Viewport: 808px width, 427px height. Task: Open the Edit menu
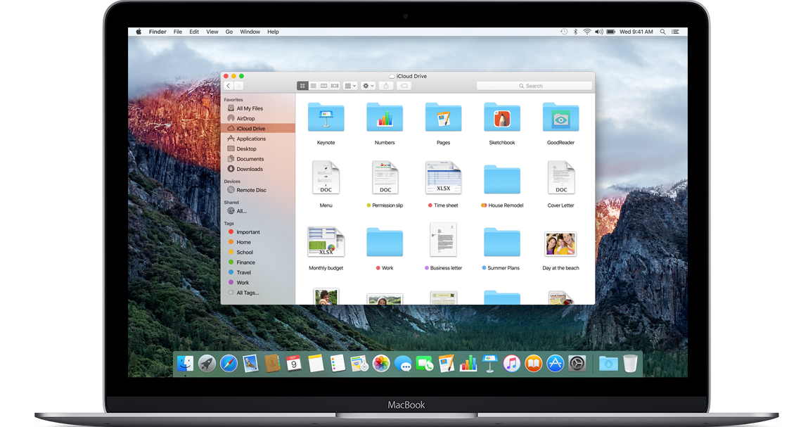[194, 32]
